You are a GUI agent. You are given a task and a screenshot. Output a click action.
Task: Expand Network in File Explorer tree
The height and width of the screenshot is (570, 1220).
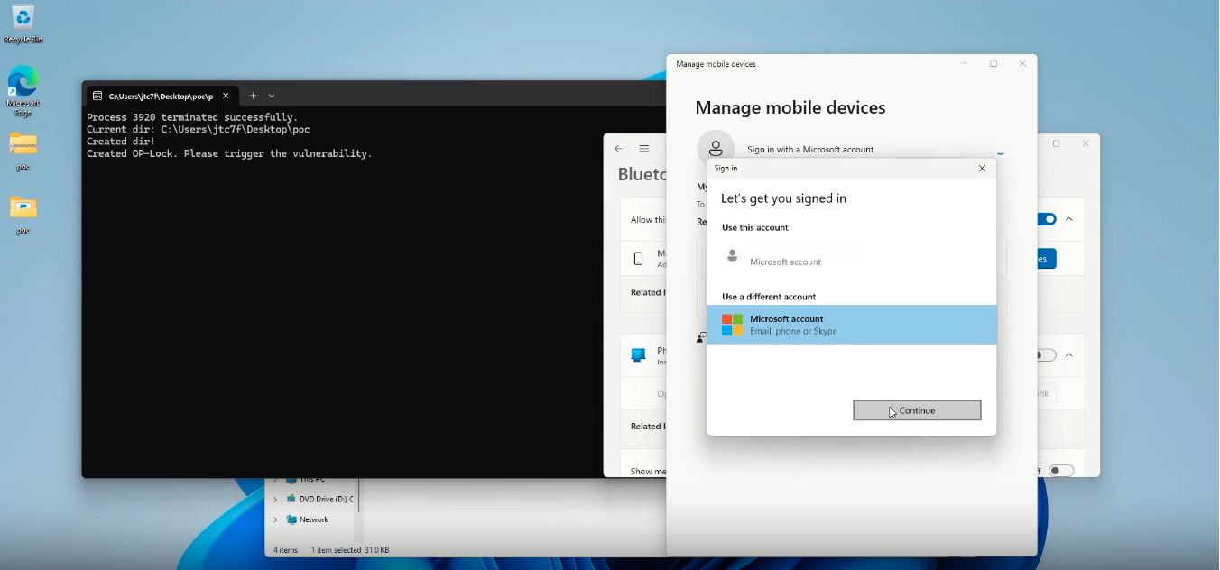click(275, 519)
